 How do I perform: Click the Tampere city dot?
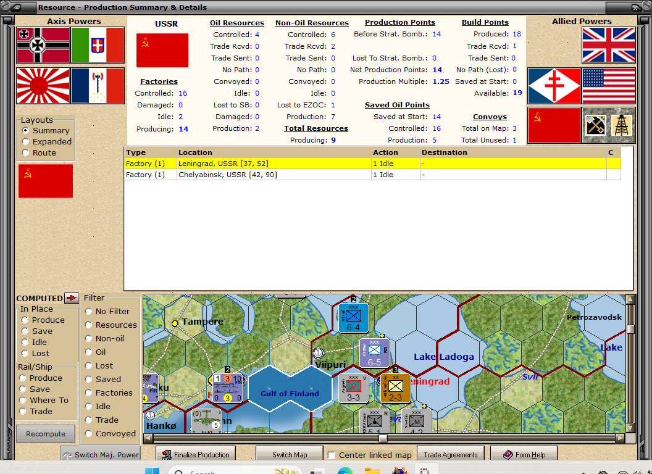pyautogui.click(x=175, y=323)
